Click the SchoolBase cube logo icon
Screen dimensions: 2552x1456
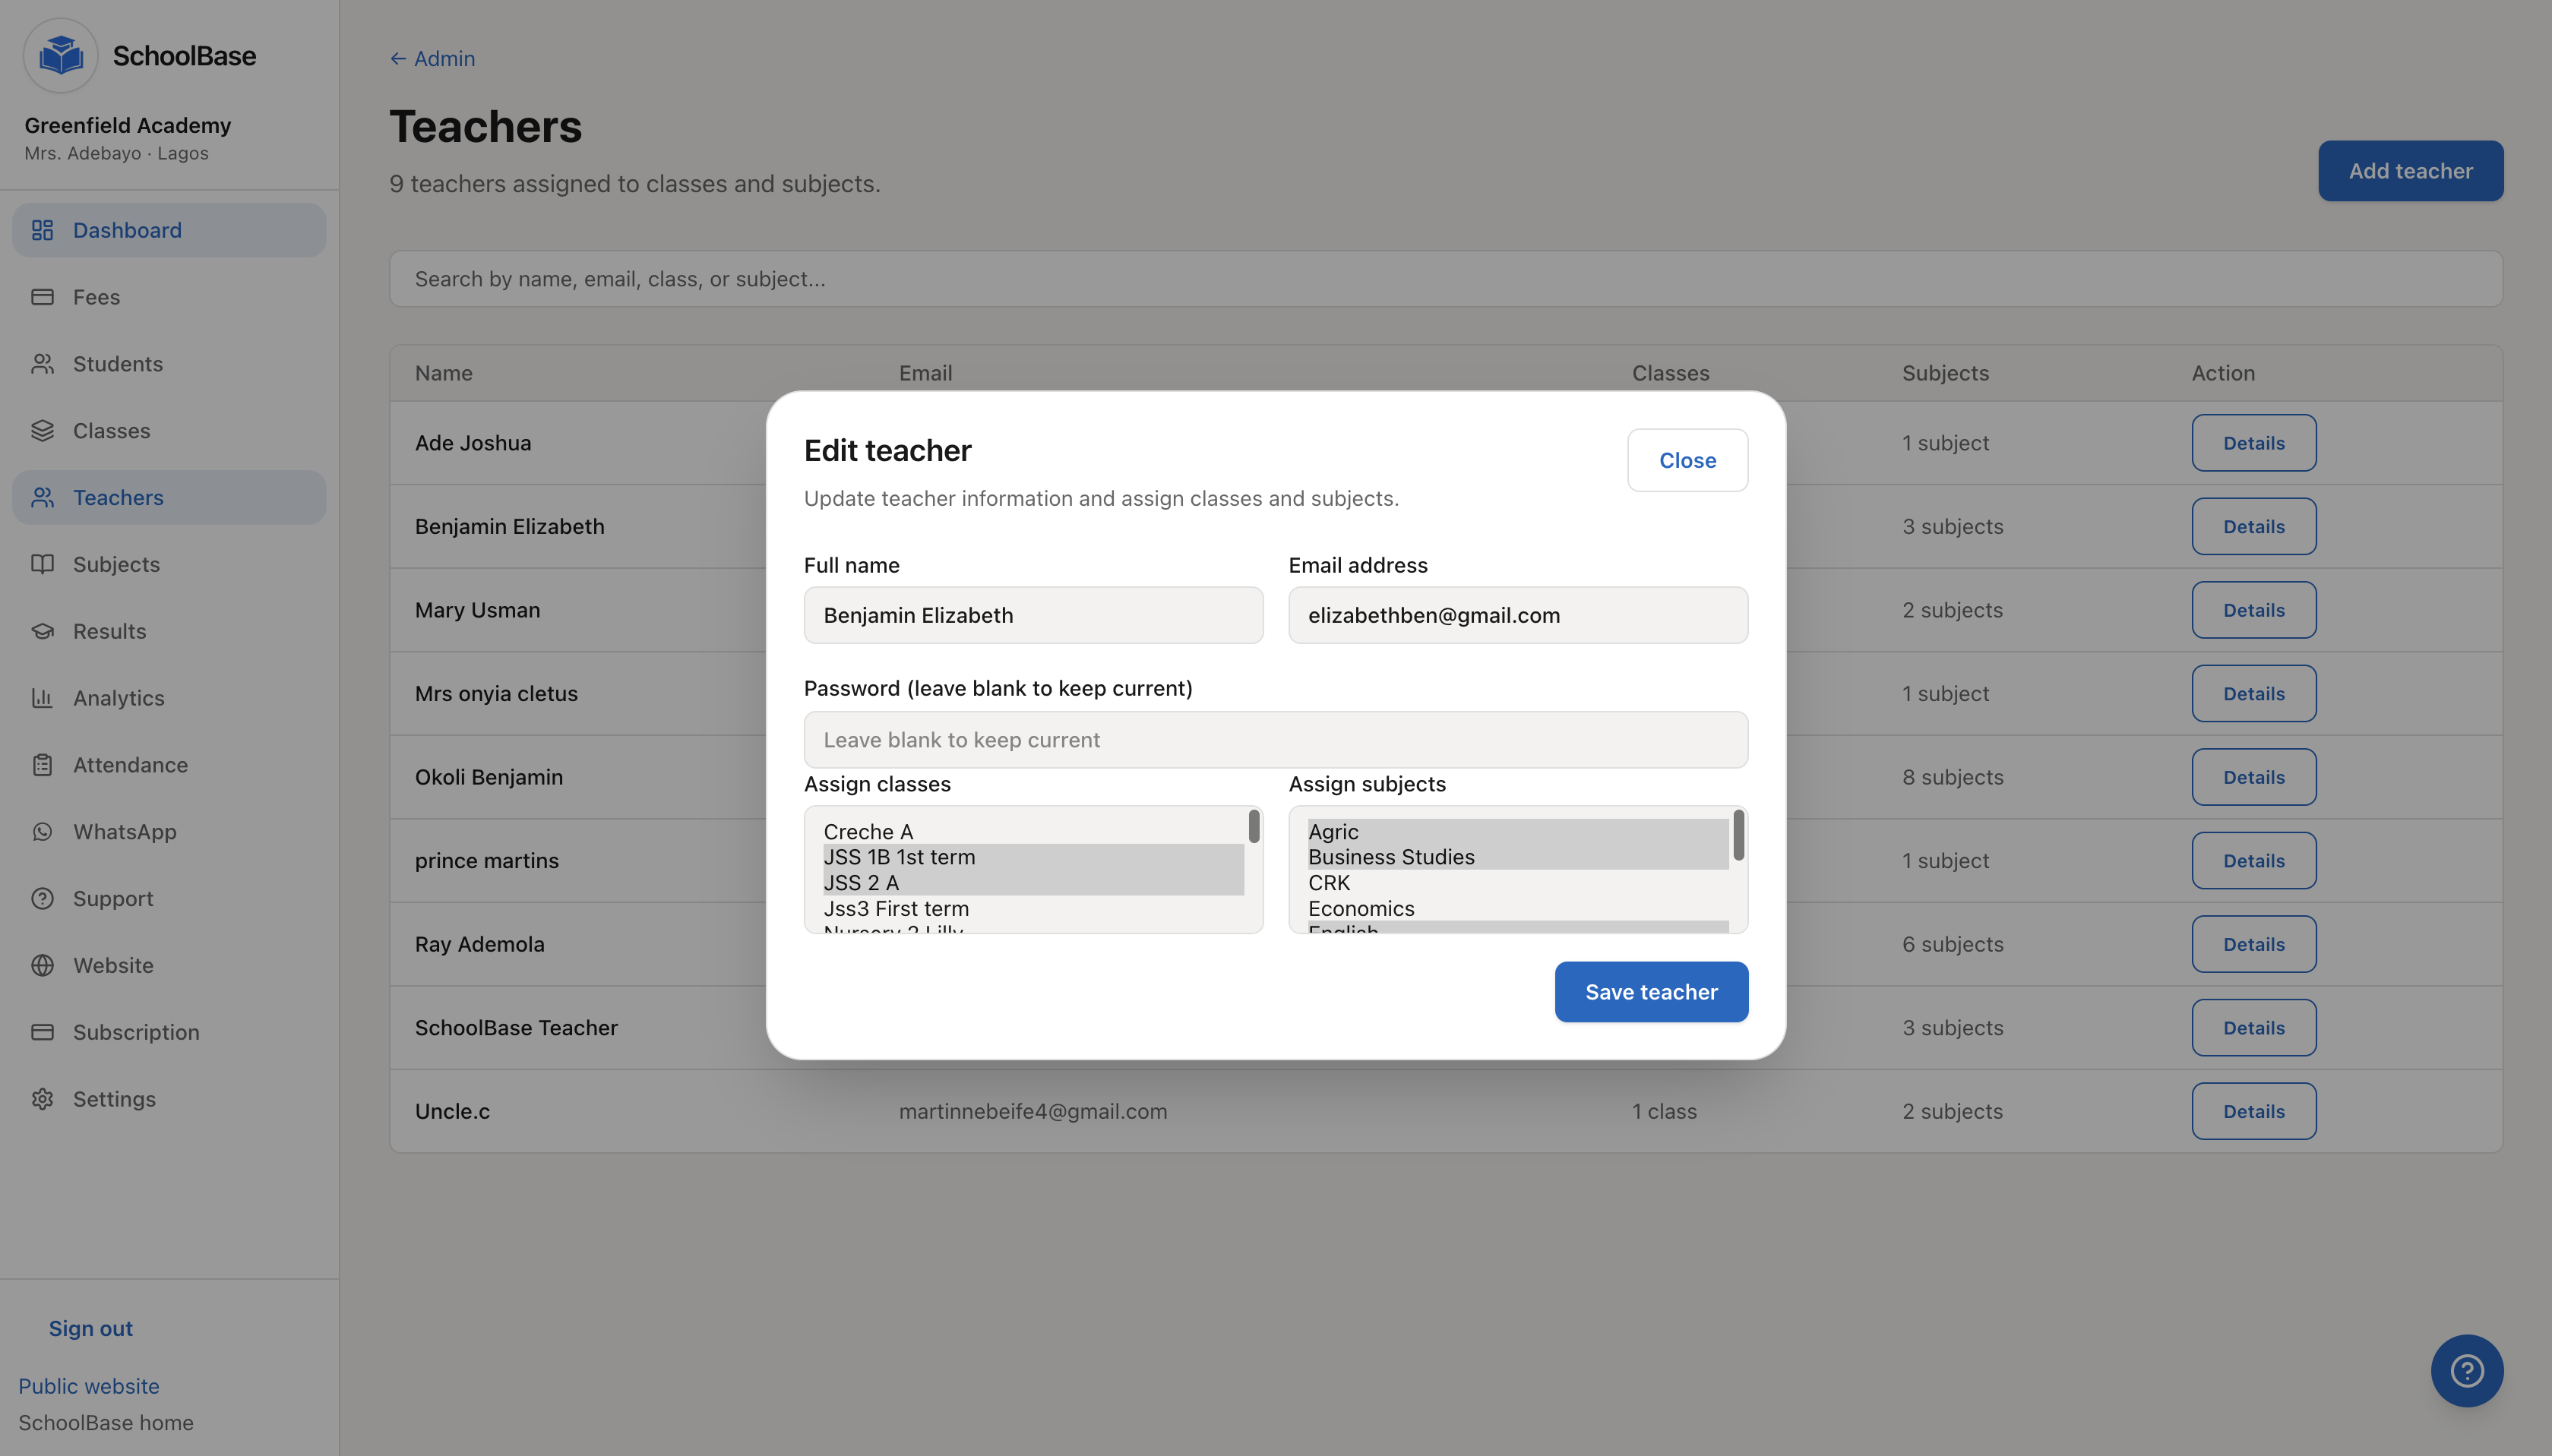click(x=61, y=55)
